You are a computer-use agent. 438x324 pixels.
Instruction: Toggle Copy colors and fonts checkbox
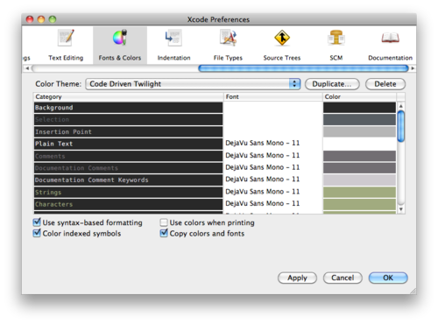point(164,233)
